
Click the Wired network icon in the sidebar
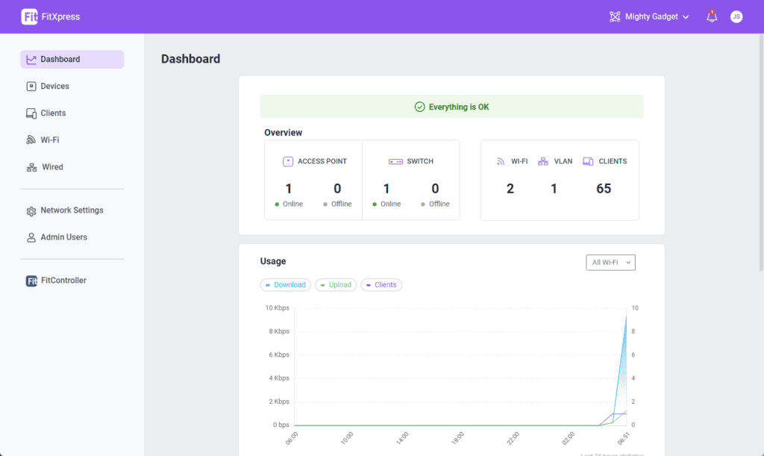(x=31, y=167)
